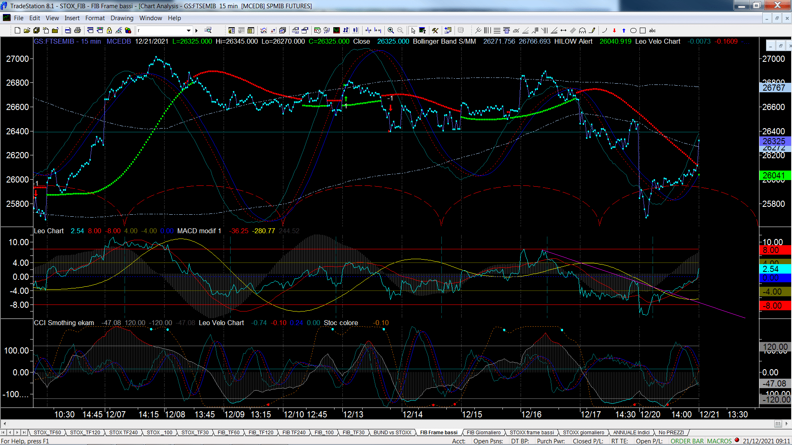The width and height of the screenshot is (792, 445).
Task: Click the colored cubes toolbar icon
Action: pyautogui.click(x=128, y=30)
